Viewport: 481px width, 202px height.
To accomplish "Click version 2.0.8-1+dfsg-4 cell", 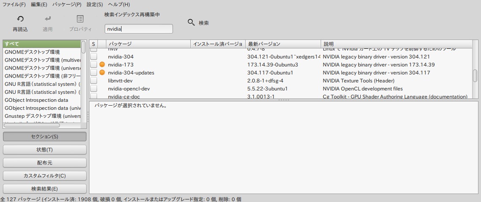I will tap(265, 81).
